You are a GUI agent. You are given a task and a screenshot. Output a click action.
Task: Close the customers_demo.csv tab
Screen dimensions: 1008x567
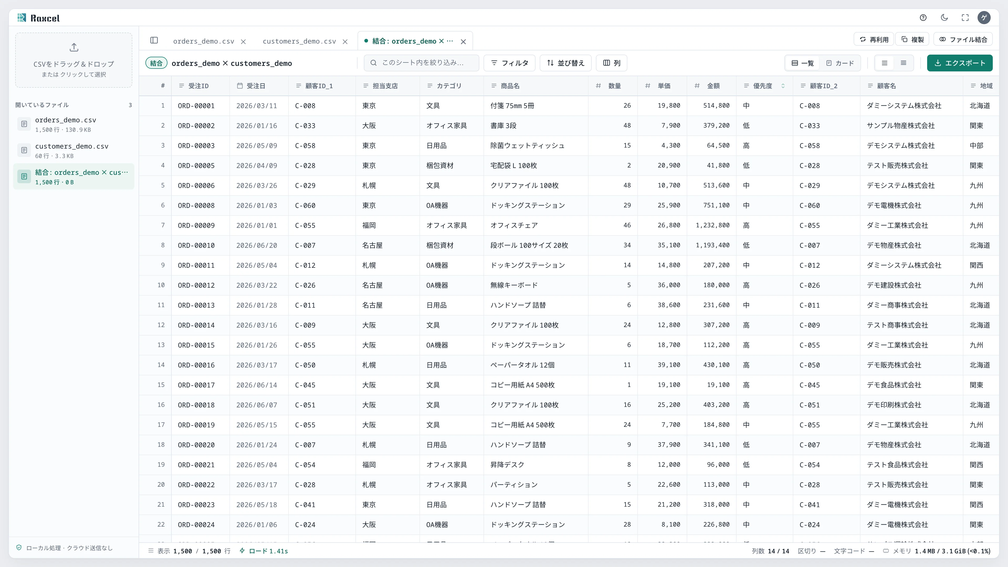[x=345, y=41]
